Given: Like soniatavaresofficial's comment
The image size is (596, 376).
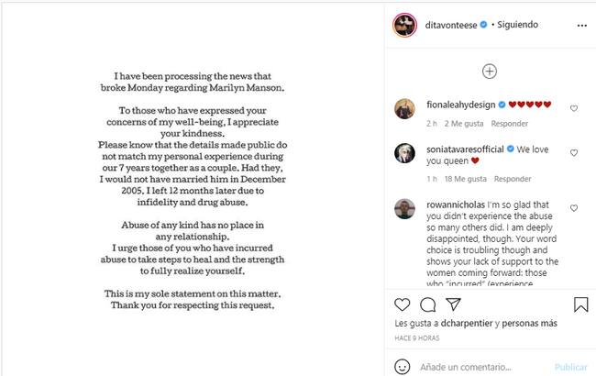Looking at the screenshot, I should tap(574, 152).
